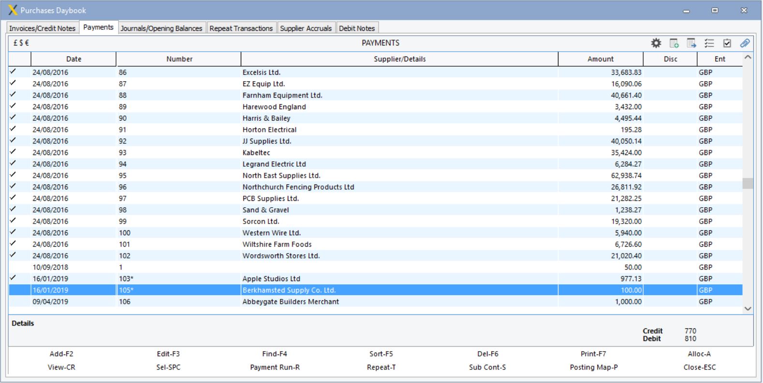Open the settings gear icon
The width and height of the screenshot is (763, 383).
[x=656, y=43]
